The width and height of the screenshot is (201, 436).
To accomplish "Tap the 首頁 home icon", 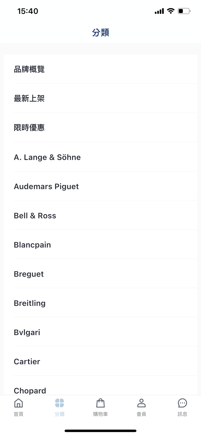I will [18, 403].
